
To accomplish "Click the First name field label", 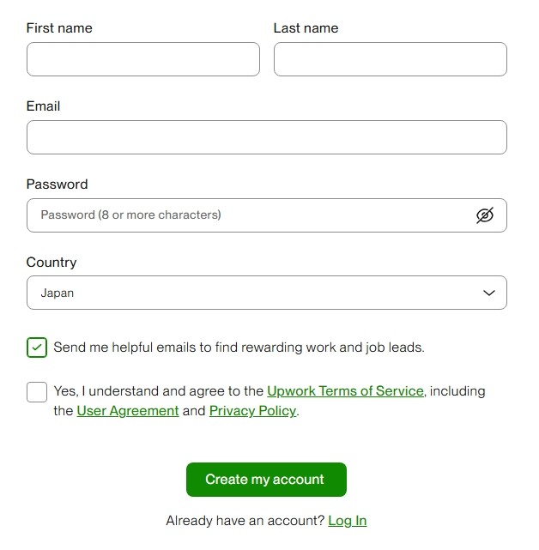I will 59,28.
